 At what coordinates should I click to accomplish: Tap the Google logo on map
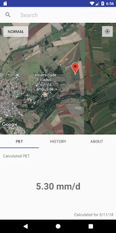click(10, 124)
